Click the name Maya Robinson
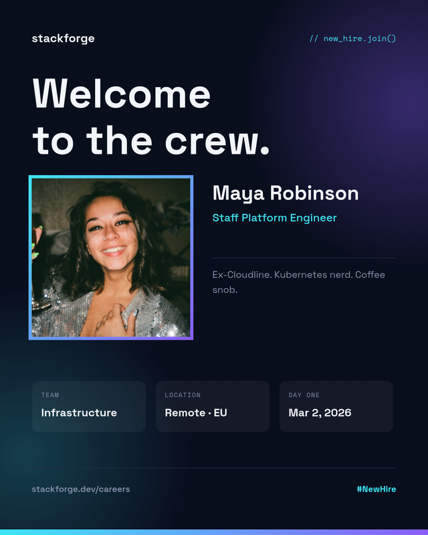Image resolution: width=428 pixels, height=535 pixels. tap(286, 193)
